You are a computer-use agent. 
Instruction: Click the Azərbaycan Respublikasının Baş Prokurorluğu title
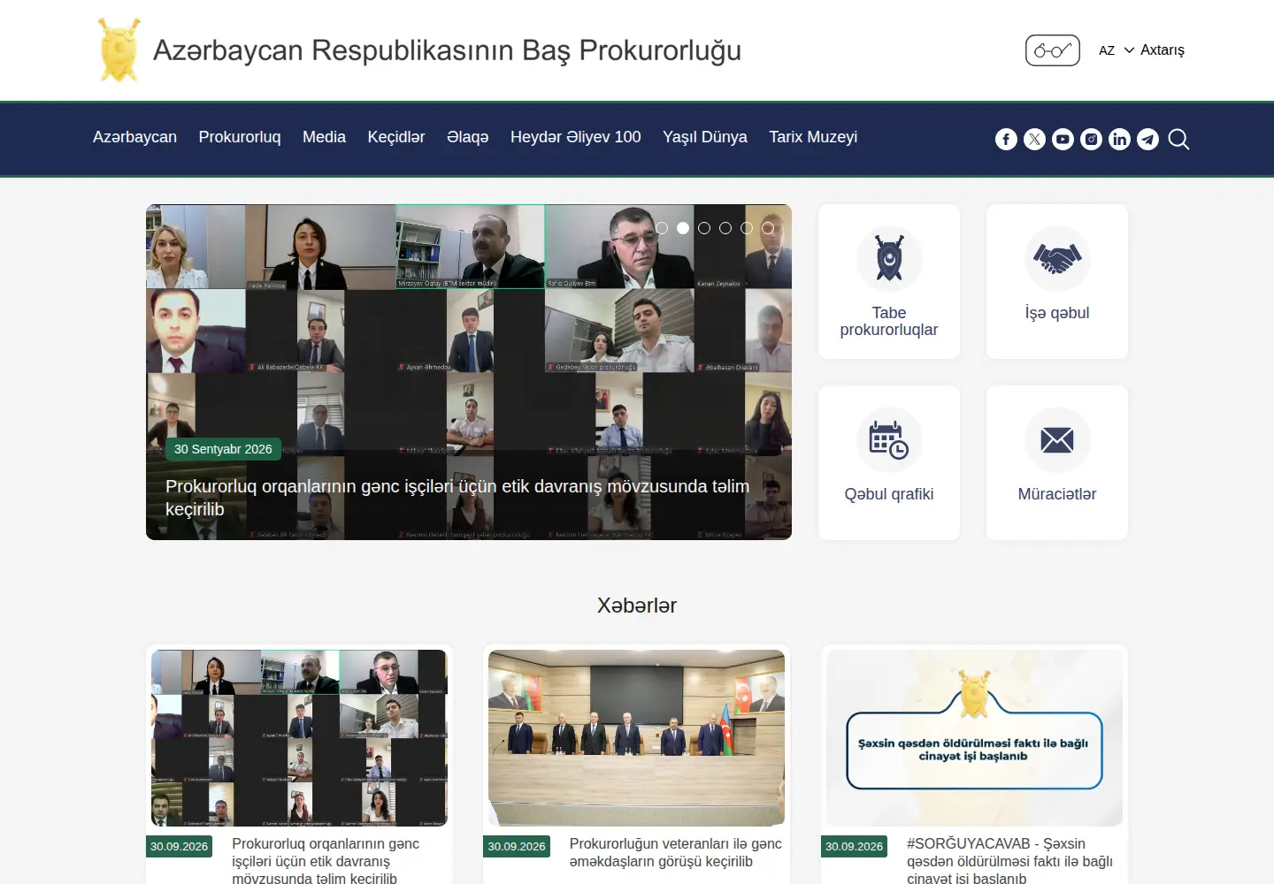pyautogui.click(x=447, y=50)
